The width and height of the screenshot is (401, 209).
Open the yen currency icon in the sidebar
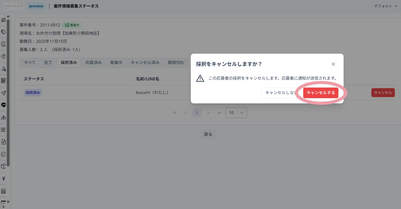tap(4, 178)
